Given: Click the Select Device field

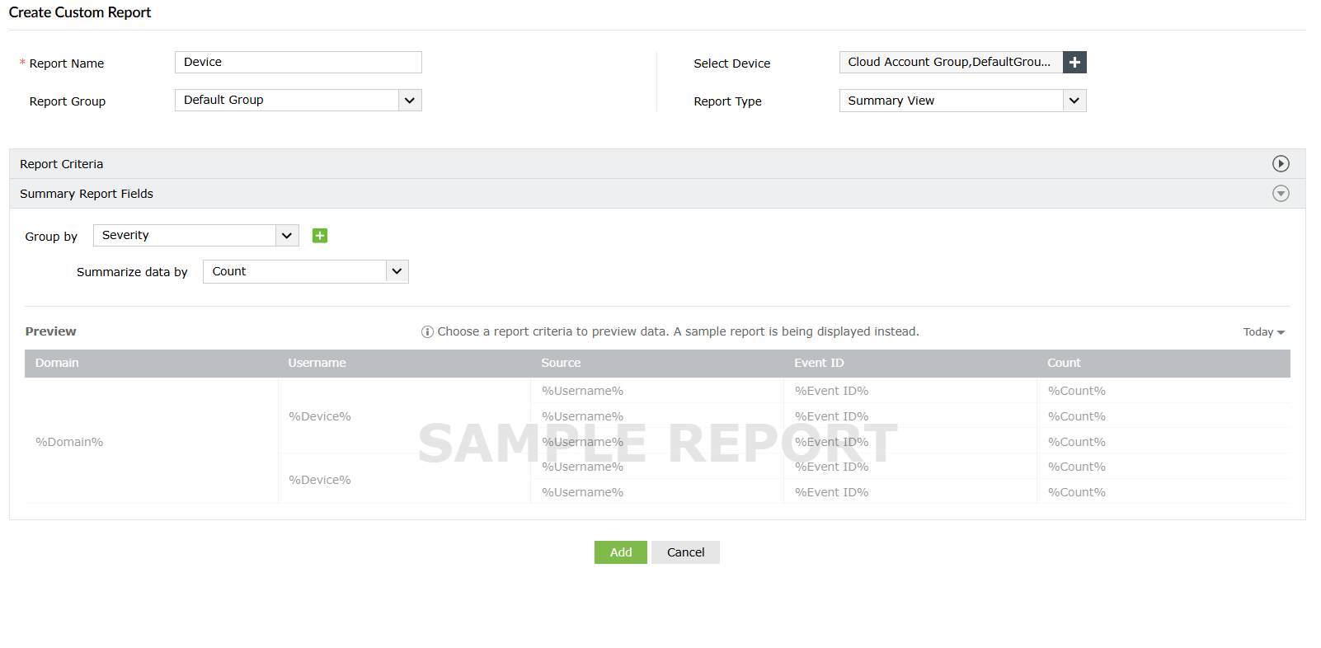Looking at the screenshot, I should click(x=951, y=63).
